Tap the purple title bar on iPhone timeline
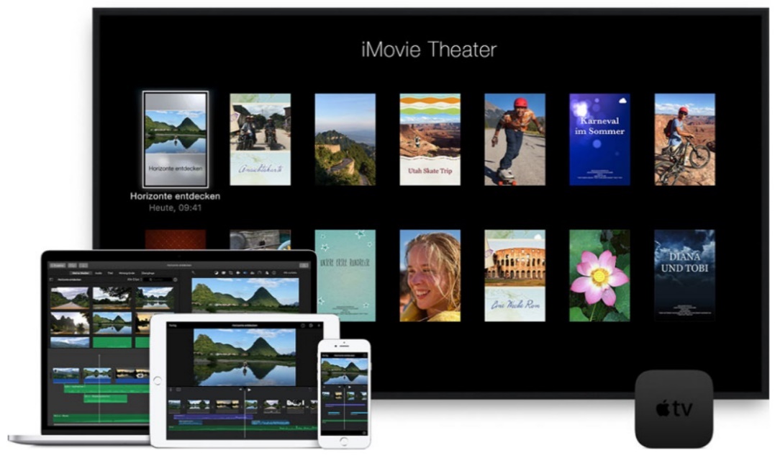This screenshot has height=456, width=775. point(345,405)
